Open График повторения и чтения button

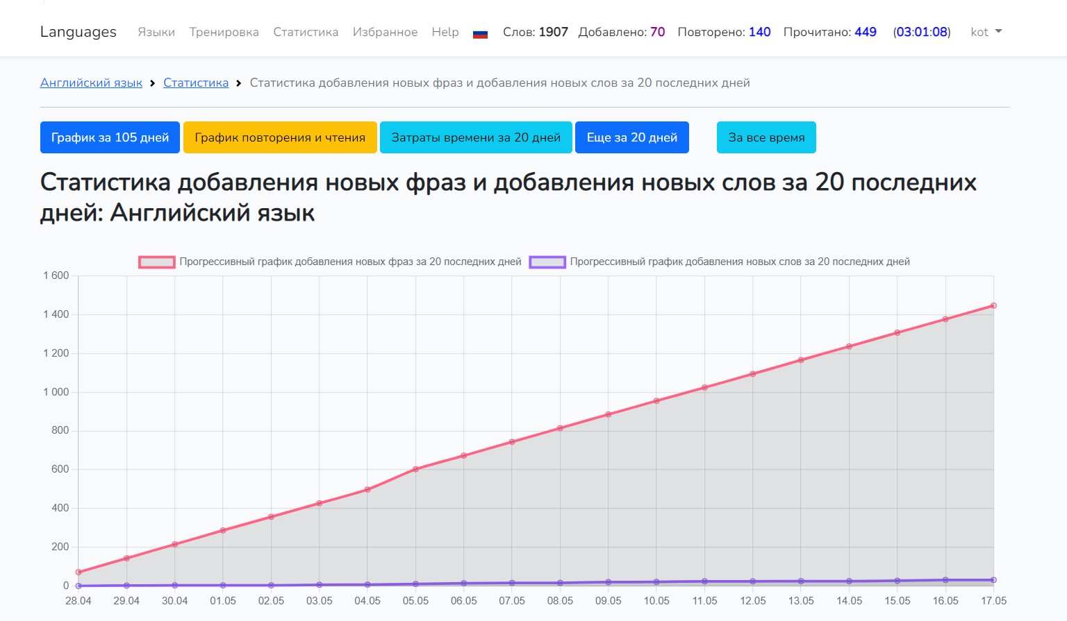tap(280, 137)
